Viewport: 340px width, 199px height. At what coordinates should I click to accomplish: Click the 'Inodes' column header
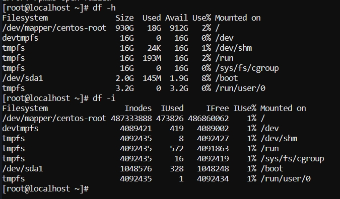coord(138,109)
